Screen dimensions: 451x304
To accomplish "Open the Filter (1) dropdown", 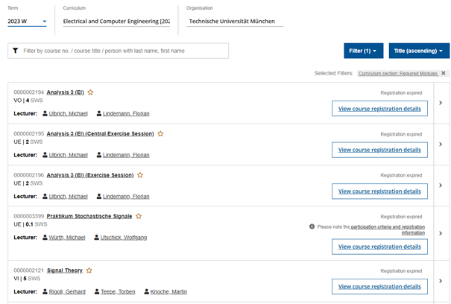I will click(x=364, y=51).
